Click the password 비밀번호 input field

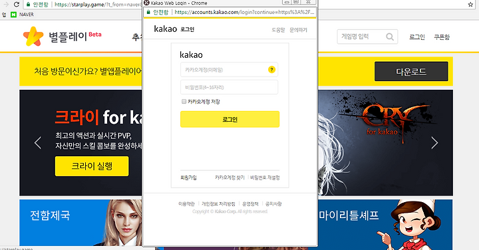point(229,87)
